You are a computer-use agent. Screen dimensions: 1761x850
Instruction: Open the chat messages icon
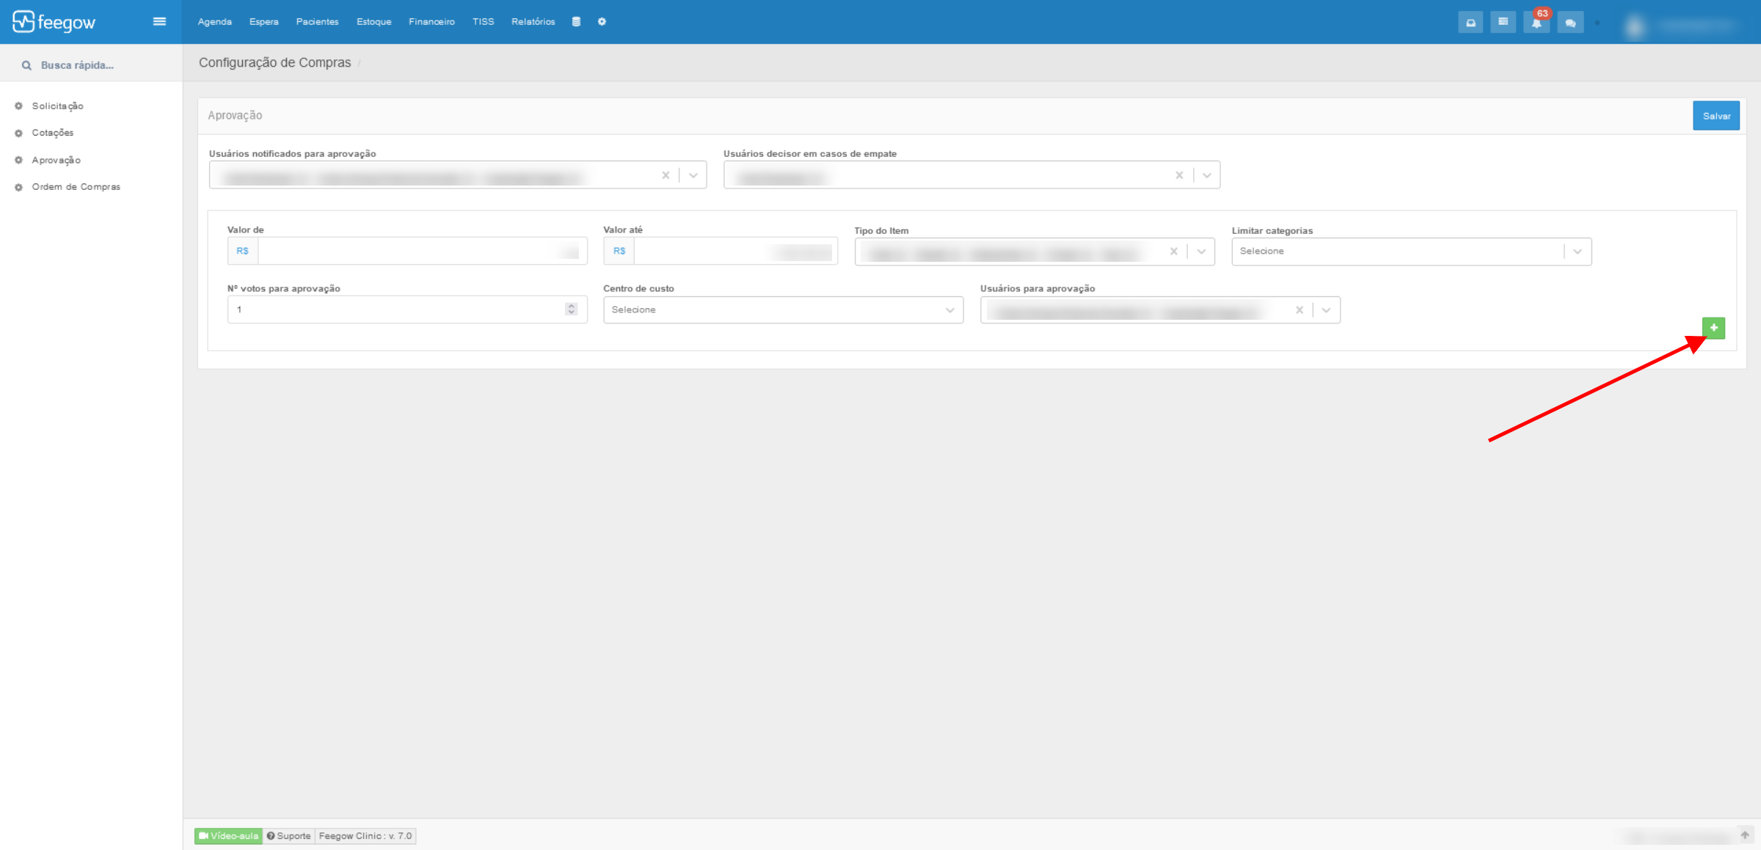[1570, 23]
